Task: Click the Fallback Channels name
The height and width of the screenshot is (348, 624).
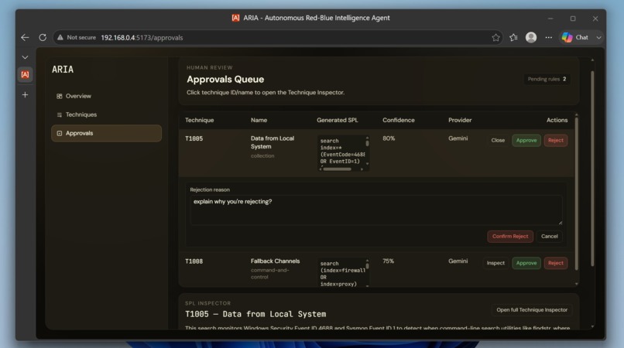Action: point(276,261)
